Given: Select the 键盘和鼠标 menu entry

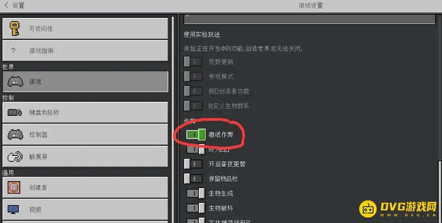Looking at the screenshot, I should tap(85, 113).
